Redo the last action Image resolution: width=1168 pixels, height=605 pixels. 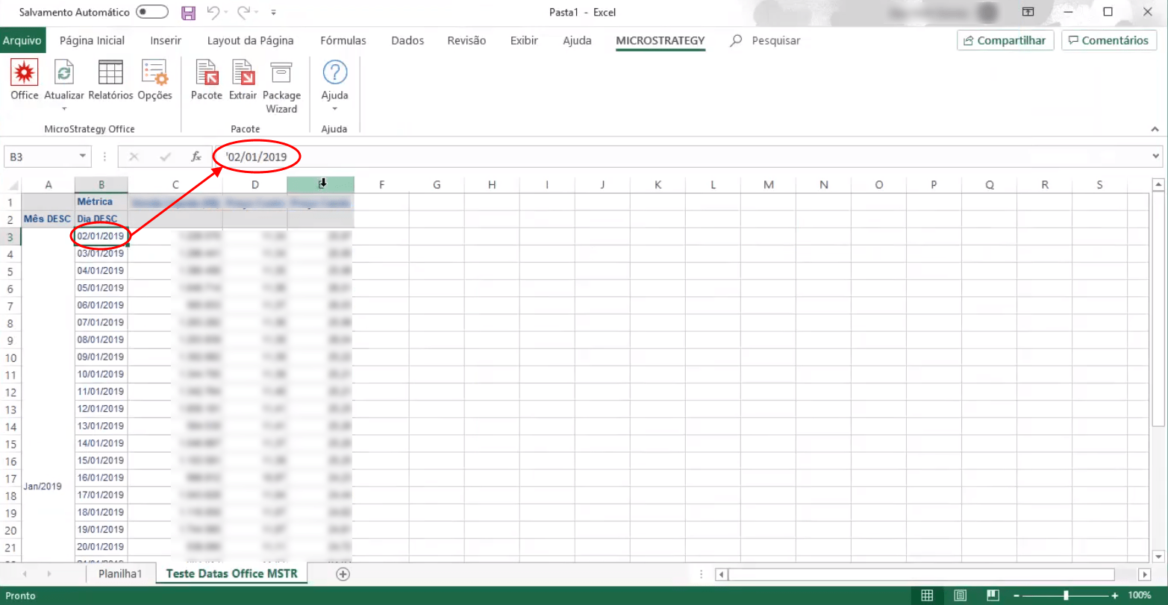point(244,13)
